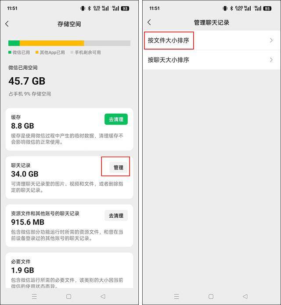Image resolution: width=281 pixels, height=305 pixels.
Task: Tap 11:51 clock in right status bar
Action: [x=154, y=8]
